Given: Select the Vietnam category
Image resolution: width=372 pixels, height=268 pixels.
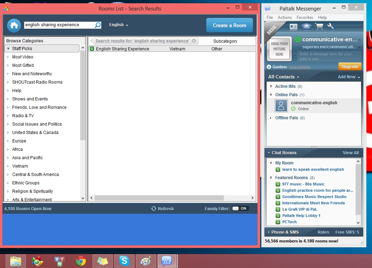Looking at the screenshot, I should (20, 166).
